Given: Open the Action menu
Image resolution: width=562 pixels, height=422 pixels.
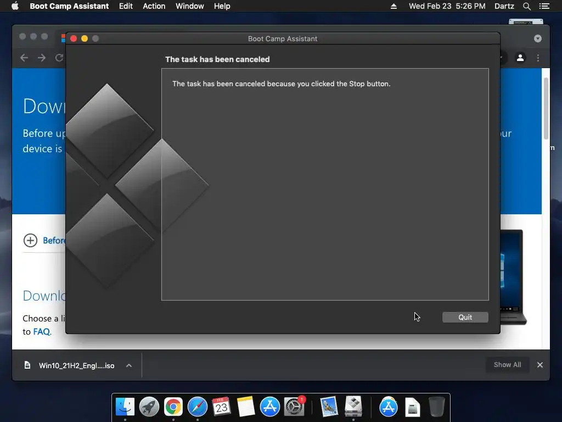Looking at the screenshot, I should tap(154, 6).
